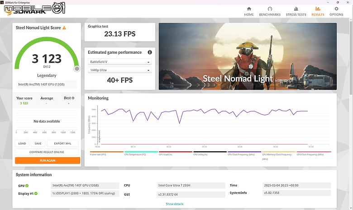
Task: Toggle the Frame rate (FPS) legend
Action: 107,154
